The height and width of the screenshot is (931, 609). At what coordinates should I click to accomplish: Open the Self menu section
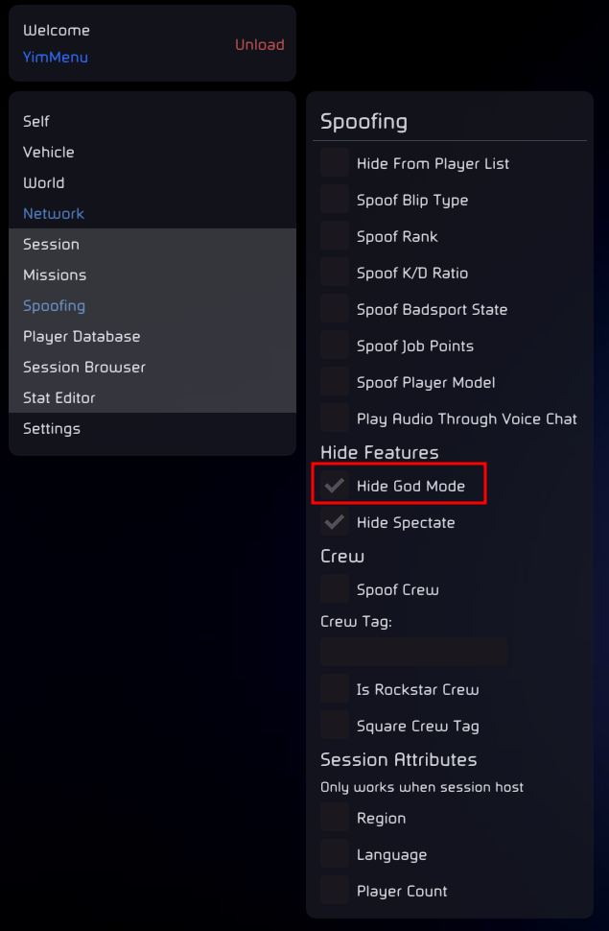click(35, 121)
